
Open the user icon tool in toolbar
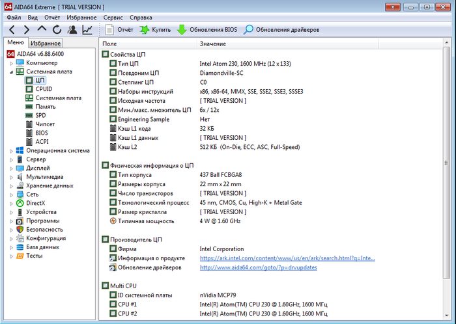click(72, 30)
